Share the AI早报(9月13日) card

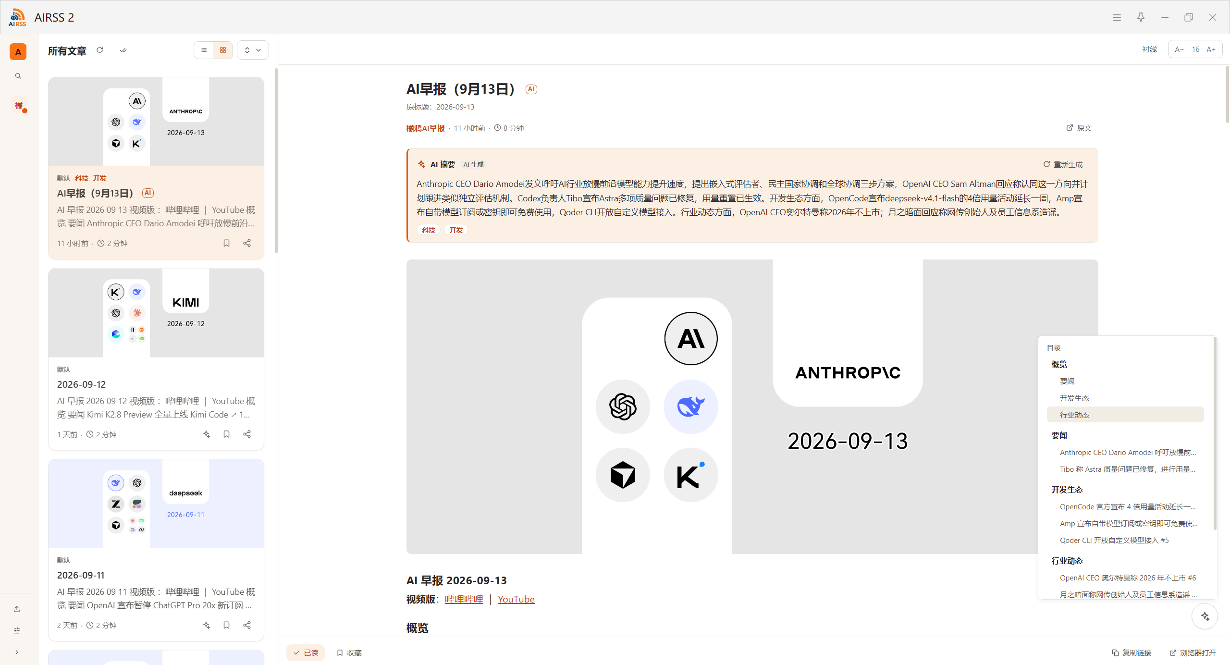point(247,243)
